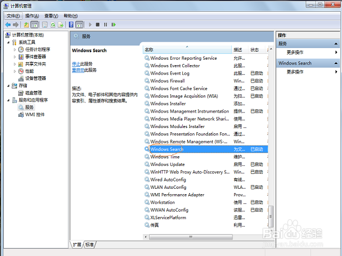Expand the 任务计划程序 node arrow

pos(15,50)
